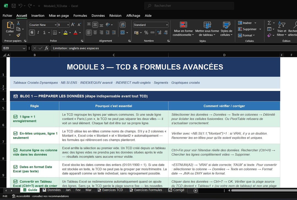Click the Supprimer cells button
Viewport: 297px width, 200px height.
(248, 29)
